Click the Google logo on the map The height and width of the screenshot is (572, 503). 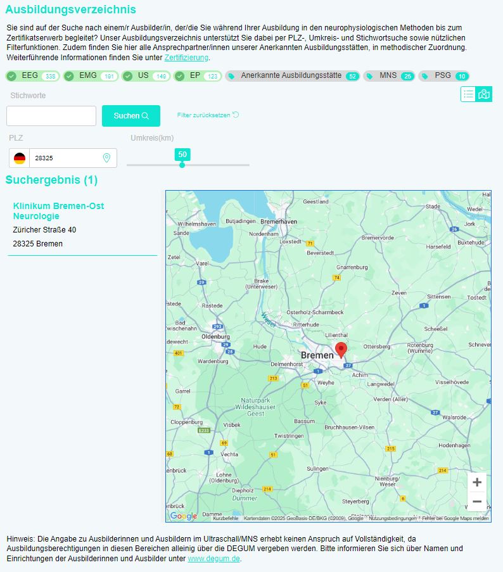point(184,516)
